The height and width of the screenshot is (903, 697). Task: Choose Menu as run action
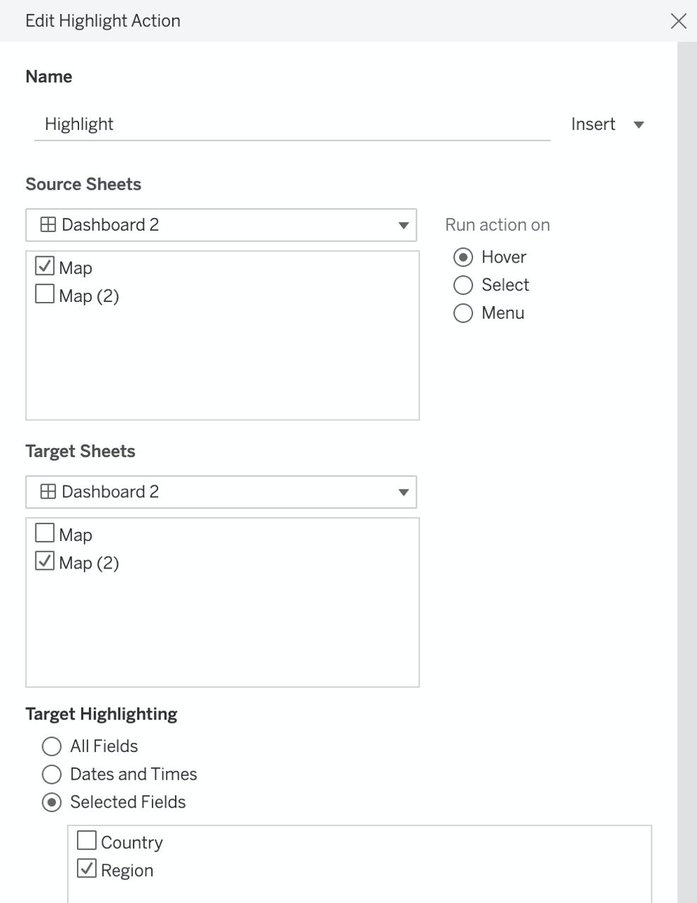coord(463,313)
